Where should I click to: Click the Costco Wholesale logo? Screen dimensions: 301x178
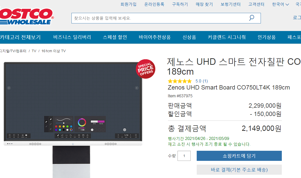[x=27, y=17]
